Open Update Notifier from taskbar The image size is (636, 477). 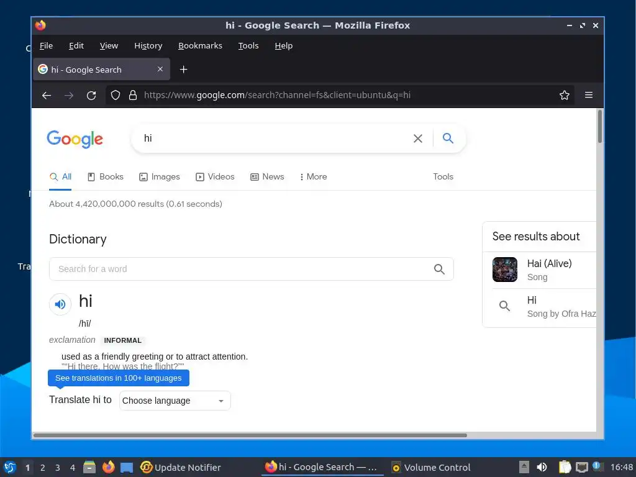181,468
